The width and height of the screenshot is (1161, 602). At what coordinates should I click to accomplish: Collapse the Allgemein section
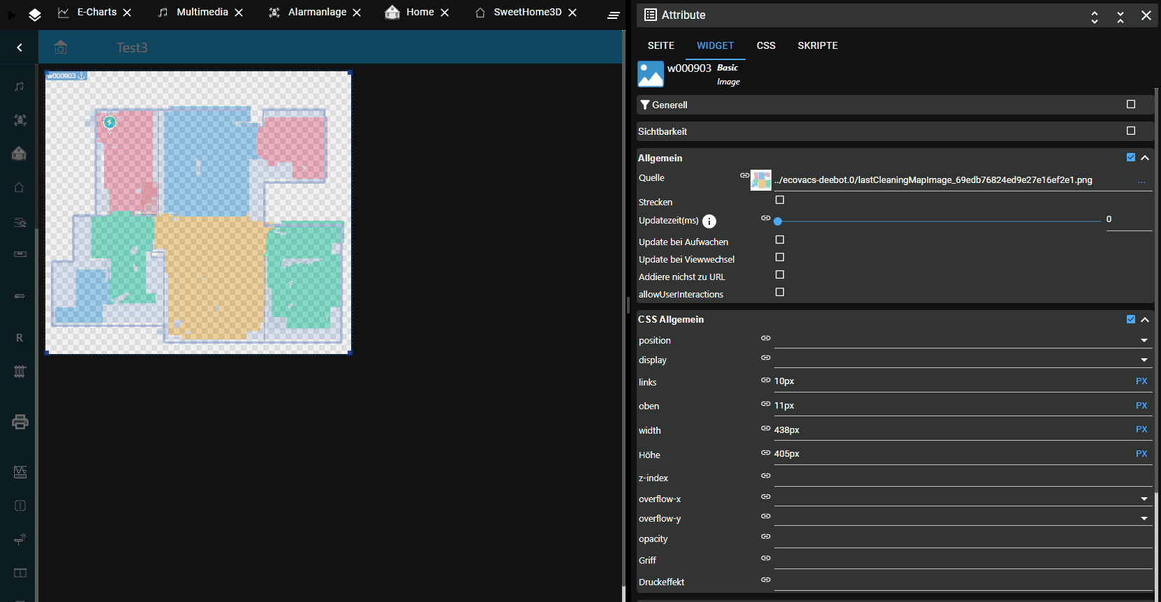pyautogui.click(x=1145, y=158)
